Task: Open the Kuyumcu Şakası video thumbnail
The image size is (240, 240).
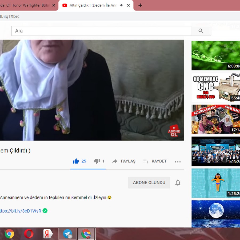Action: click(x=215, y=119)
